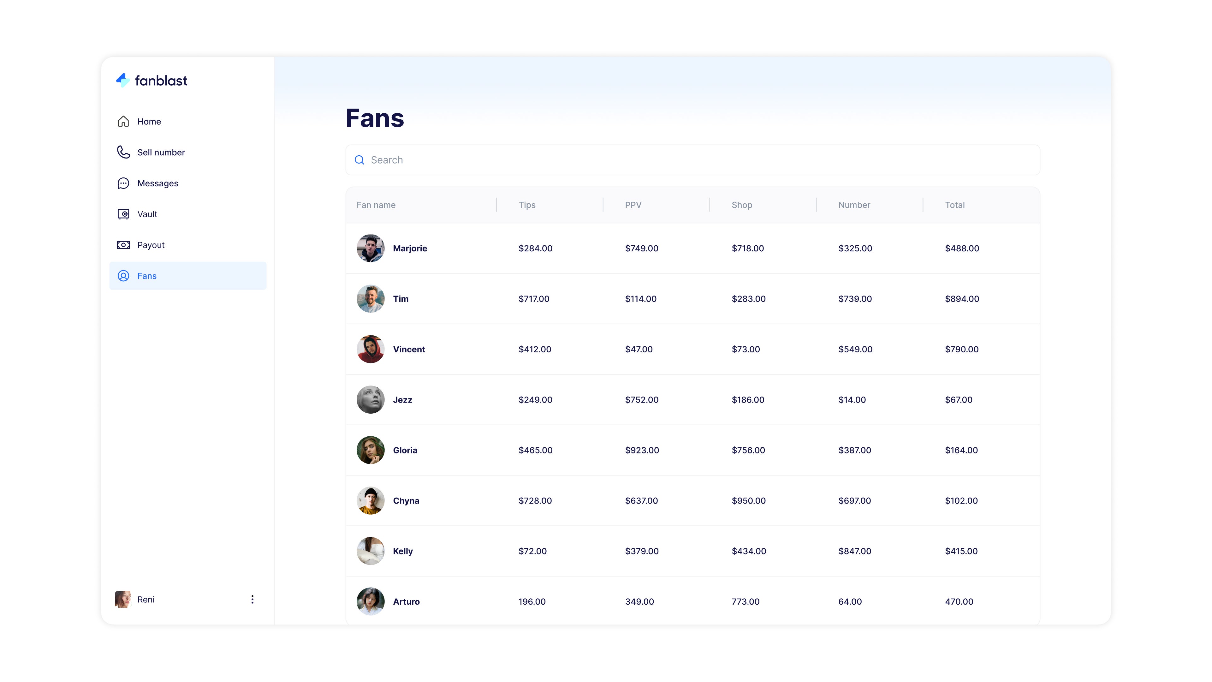This screenshot has height=682, width=1212.
Task: Click the fanblast logo icon
Action: pos(123,80)
